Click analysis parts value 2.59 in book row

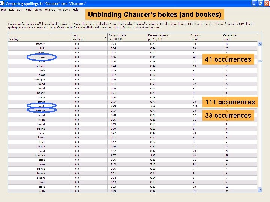coord(113,106)
